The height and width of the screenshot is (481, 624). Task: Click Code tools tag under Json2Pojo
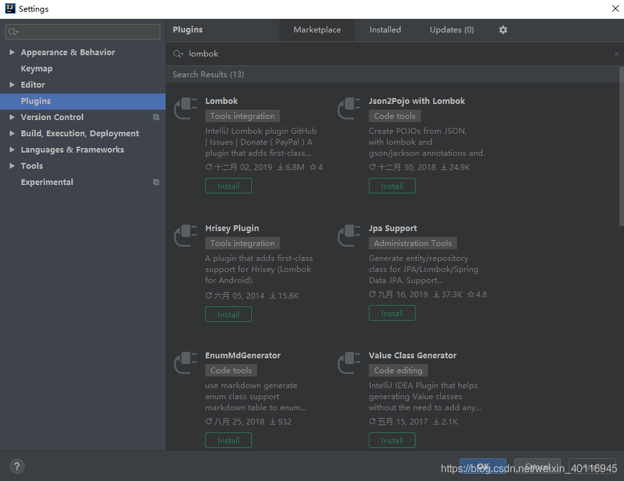point(394,116)
